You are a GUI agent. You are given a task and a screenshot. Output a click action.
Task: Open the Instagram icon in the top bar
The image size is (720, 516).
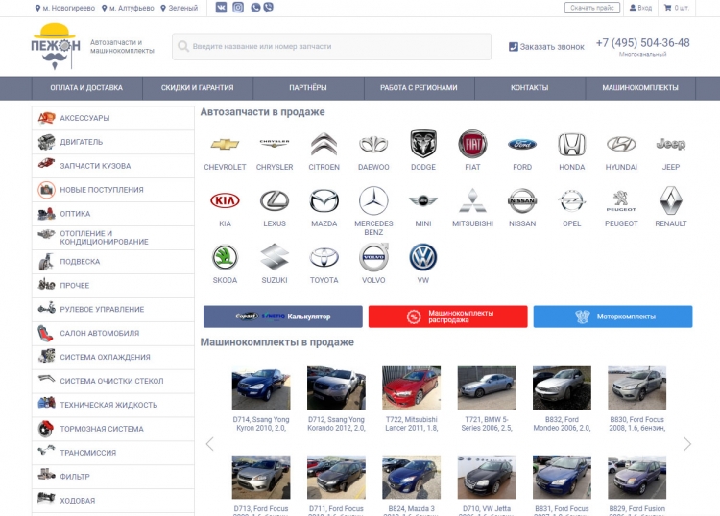[x=238, y=8]
